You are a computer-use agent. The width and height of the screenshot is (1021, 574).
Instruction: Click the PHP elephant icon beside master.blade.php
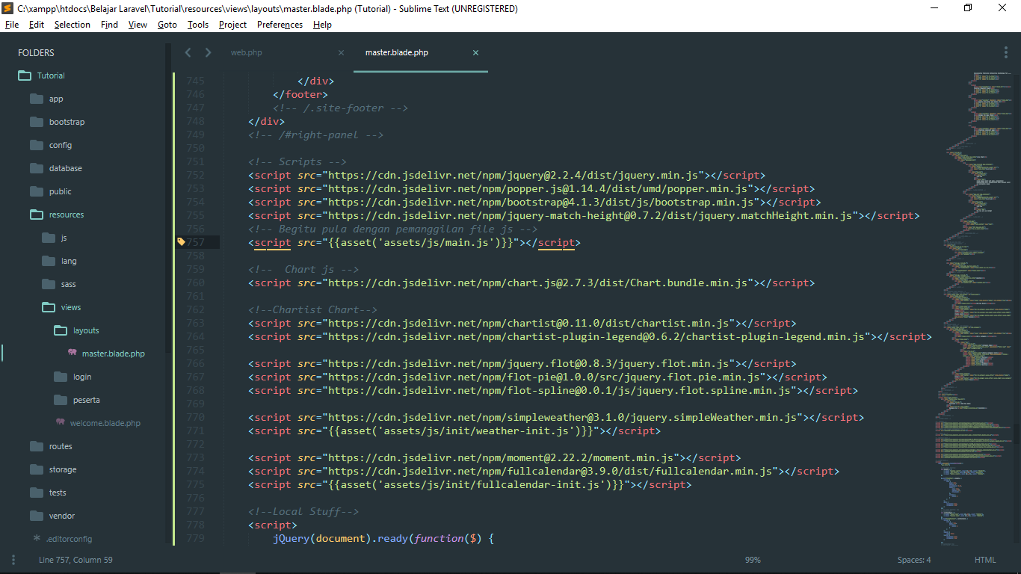[x=72, y=353]
